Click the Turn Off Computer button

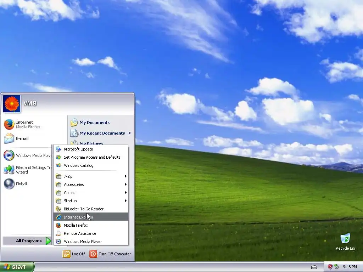[x=110, y=254]
